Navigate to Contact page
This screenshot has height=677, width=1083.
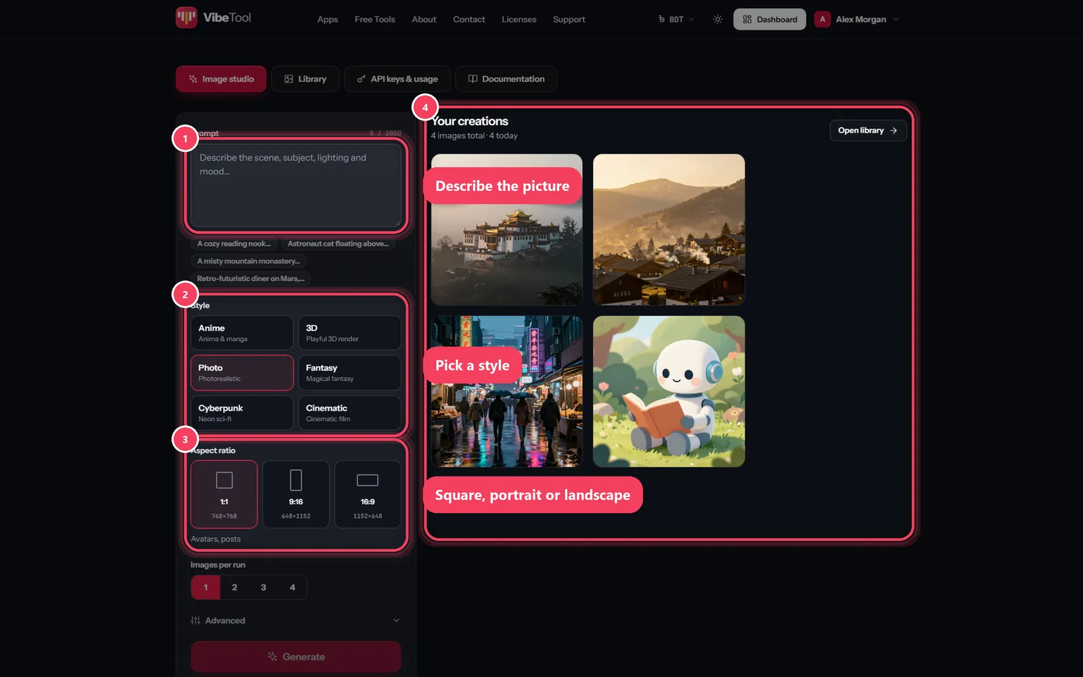point(469,20)
